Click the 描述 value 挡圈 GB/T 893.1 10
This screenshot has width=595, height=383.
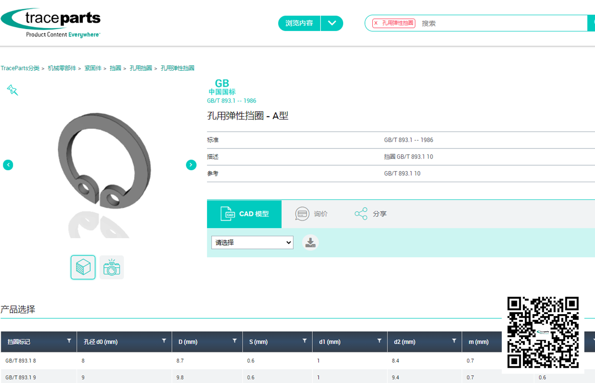(x=408, y=157)
